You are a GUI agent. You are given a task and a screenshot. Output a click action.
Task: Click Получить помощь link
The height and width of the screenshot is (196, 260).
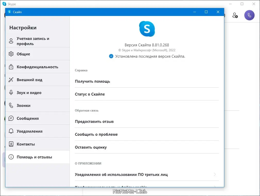(x=147, y=81)
